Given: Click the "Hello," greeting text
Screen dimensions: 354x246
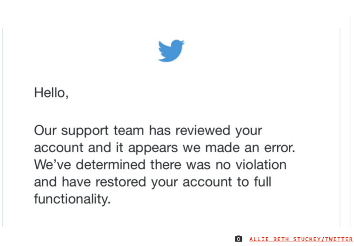Looking at the screenshot, I should click(x=51, y=92).
